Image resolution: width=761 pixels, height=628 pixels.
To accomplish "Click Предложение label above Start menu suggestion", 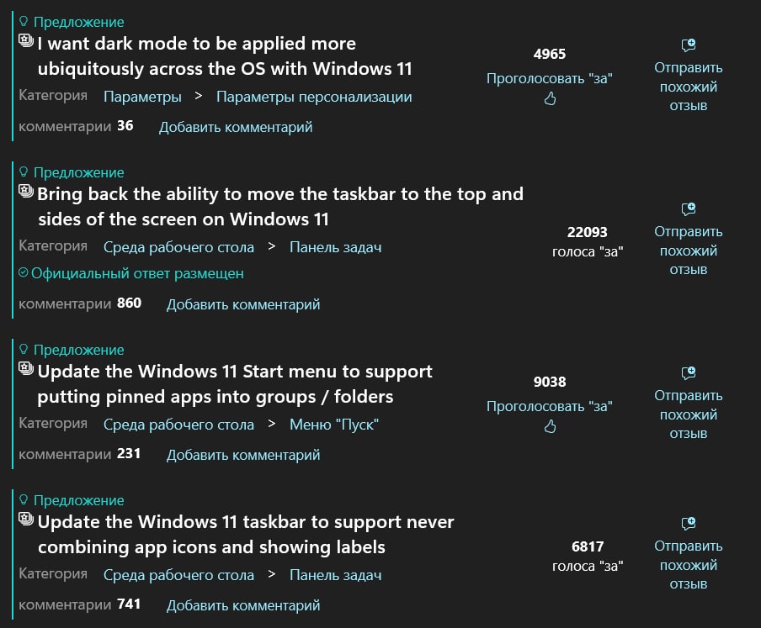I will (78, 350).
